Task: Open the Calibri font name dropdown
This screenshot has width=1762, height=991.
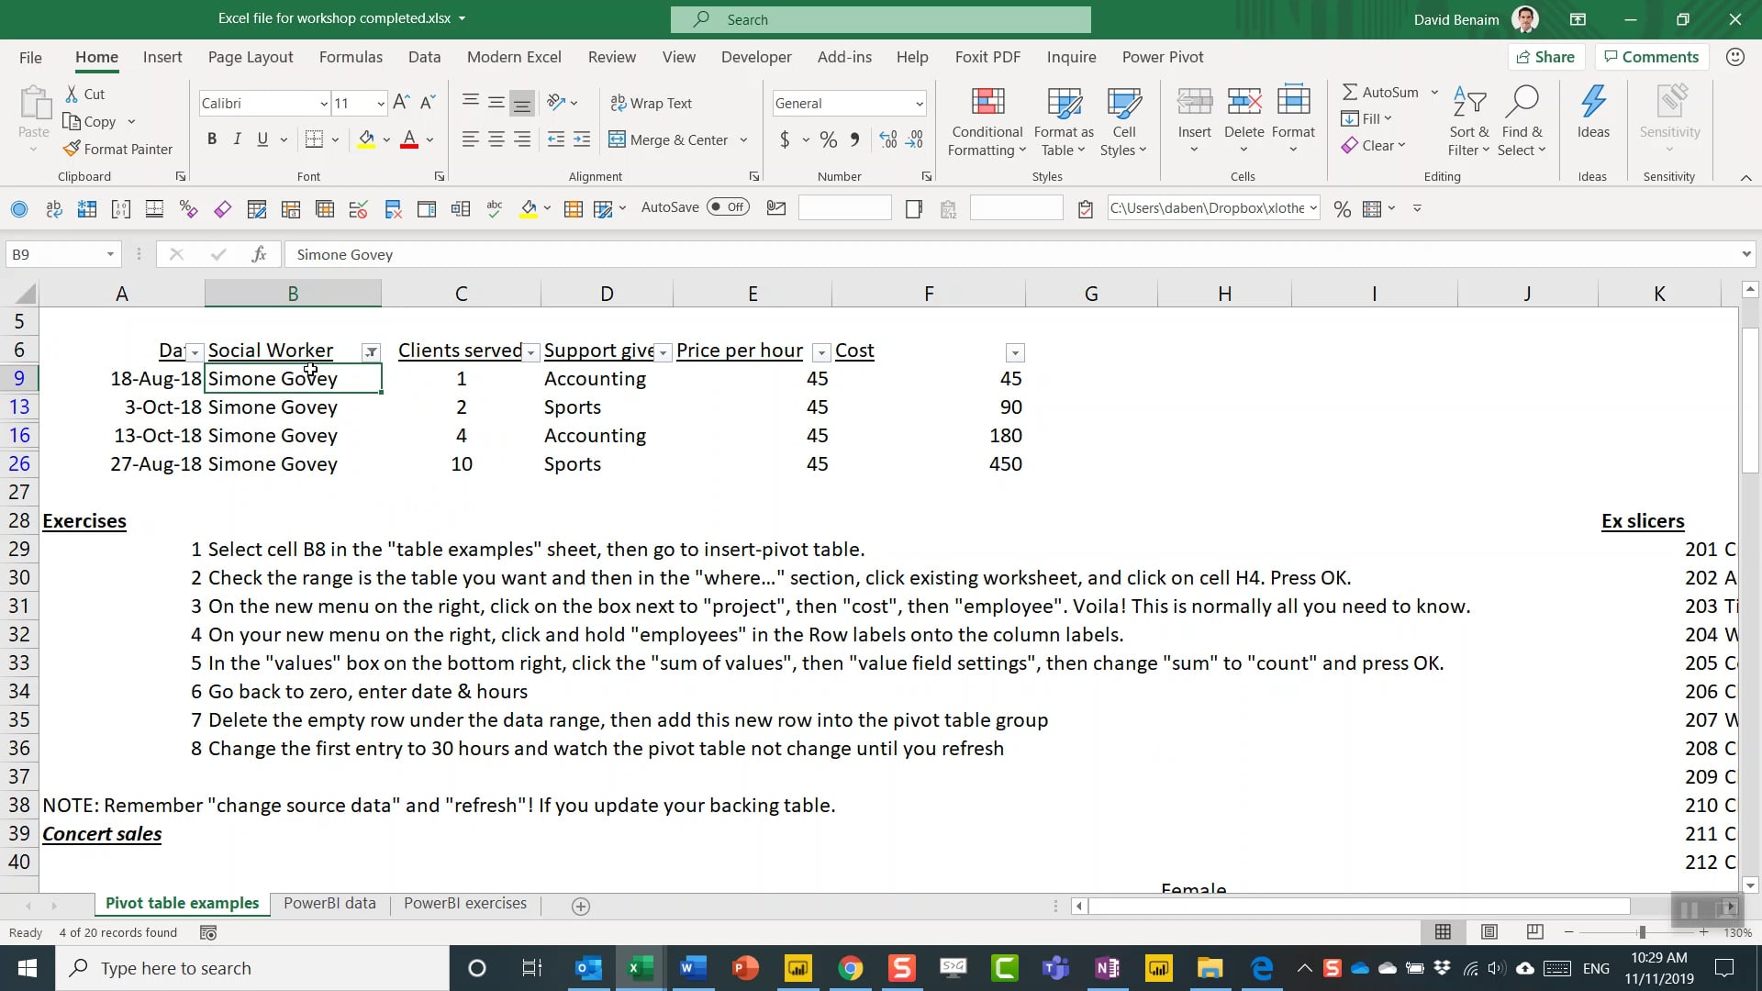Action: (325, 103)
